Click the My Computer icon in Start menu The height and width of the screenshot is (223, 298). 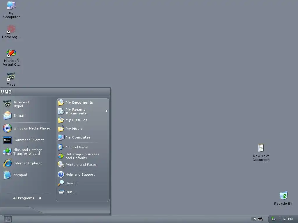[x=61, y=137]
